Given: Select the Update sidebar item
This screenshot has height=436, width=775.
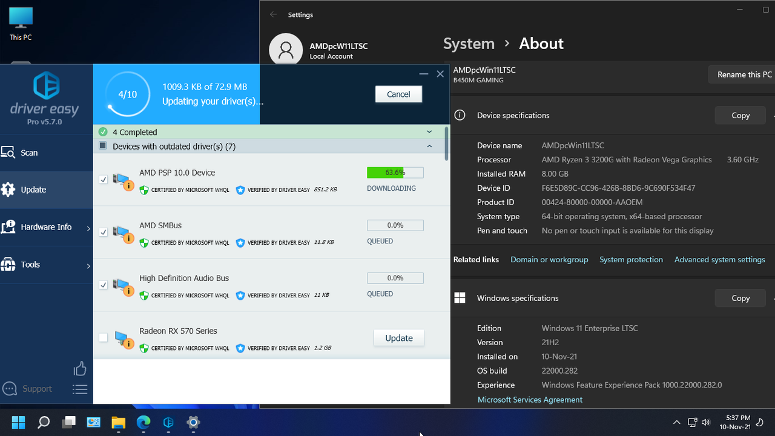Looking at the screenshot, I should click(x=46, y=190).
